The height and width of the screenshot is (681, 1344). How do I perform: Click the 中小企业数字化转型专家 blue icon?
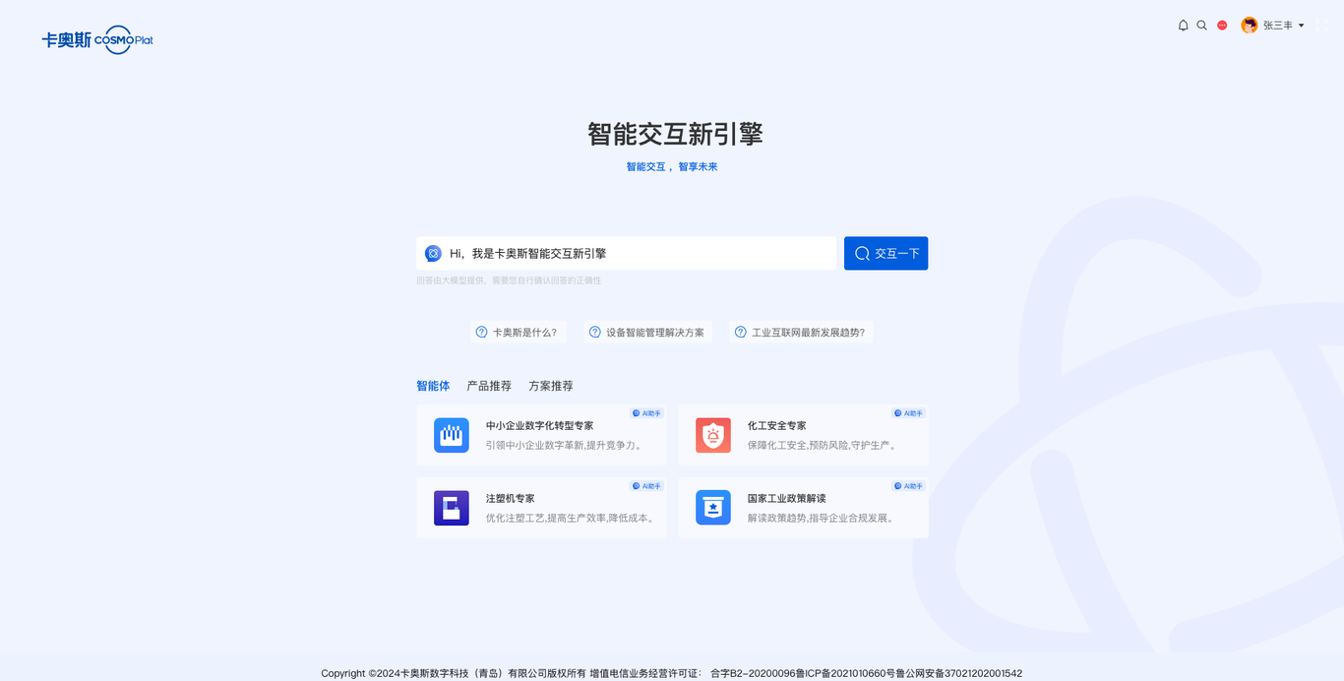[x=452, y=435]
